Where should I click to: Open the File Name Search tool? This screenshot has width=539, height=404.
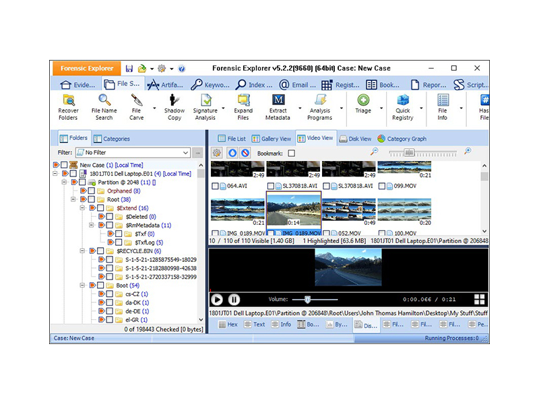tap(104, 101)
